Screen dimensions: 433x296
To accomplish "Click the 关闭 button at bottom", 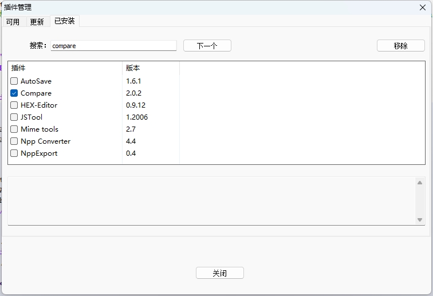I will 219,273.
